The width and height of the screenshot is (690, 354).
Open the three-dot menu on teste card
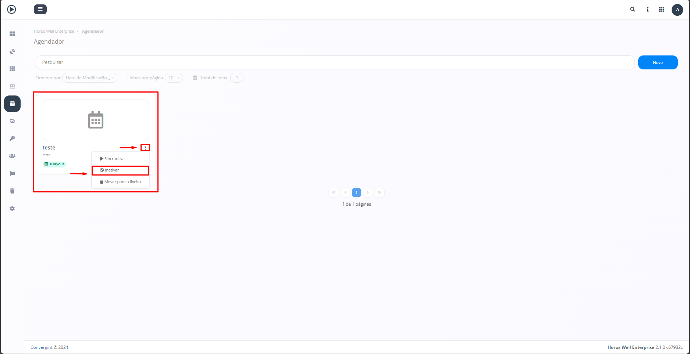coord(145,148)
